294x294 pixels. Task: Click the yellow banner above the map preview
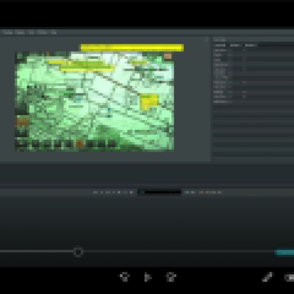point(132,48)
